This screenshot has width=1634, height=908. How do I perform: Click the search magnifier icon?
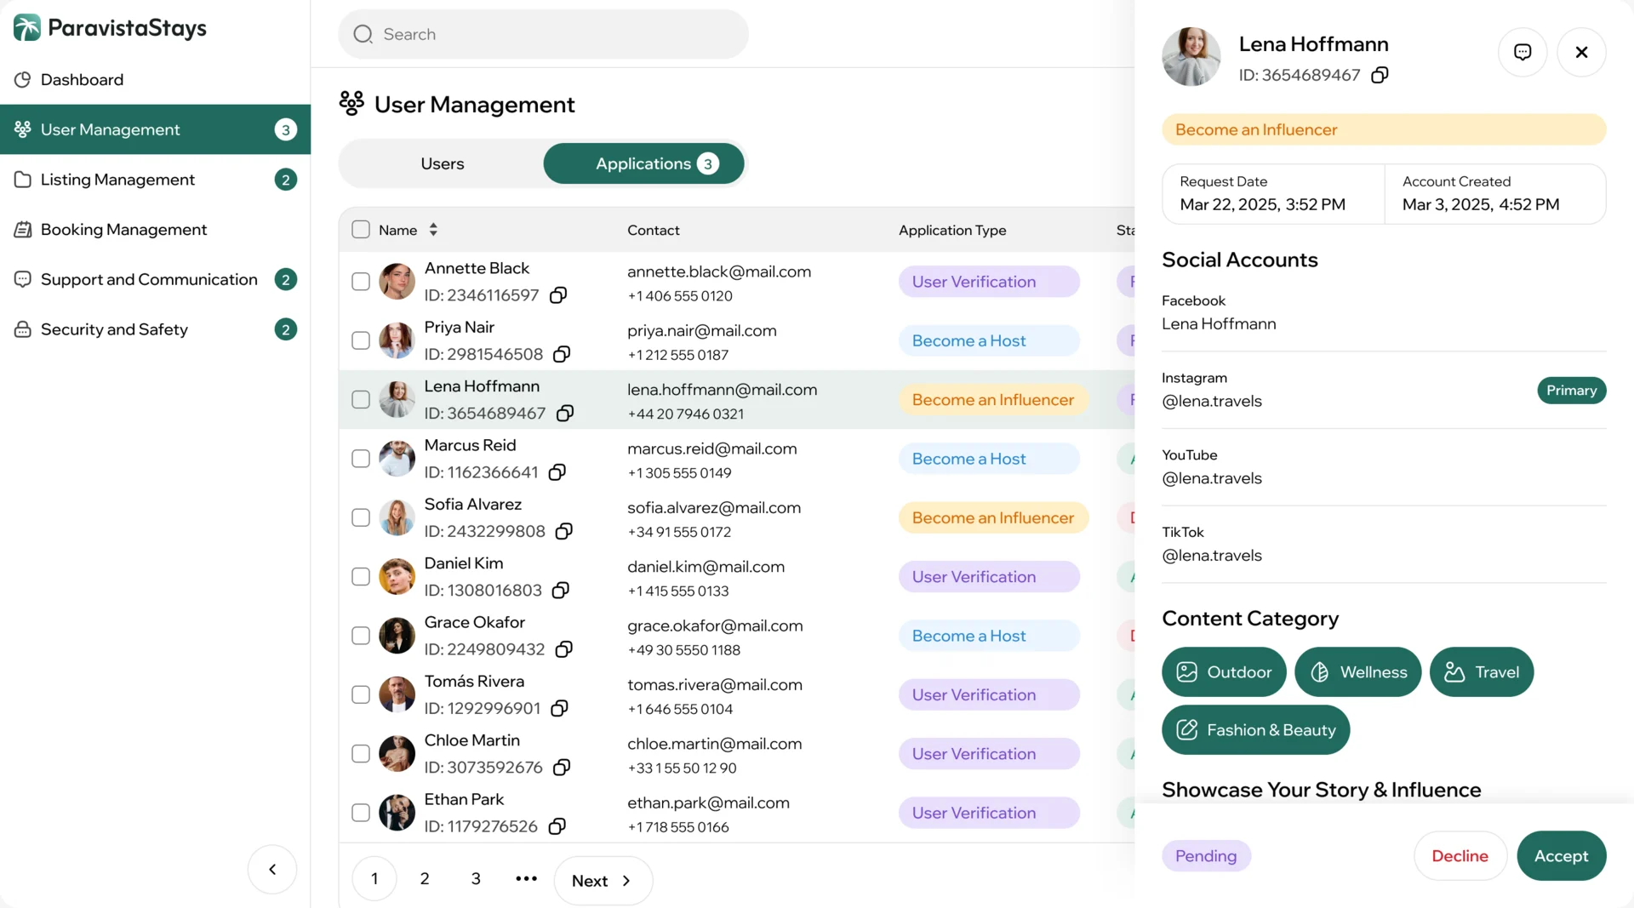pos(363,34)
